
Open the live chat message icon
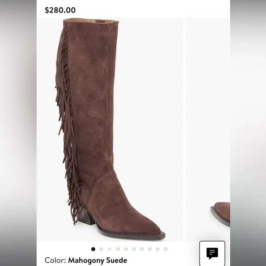pos(212,254)
